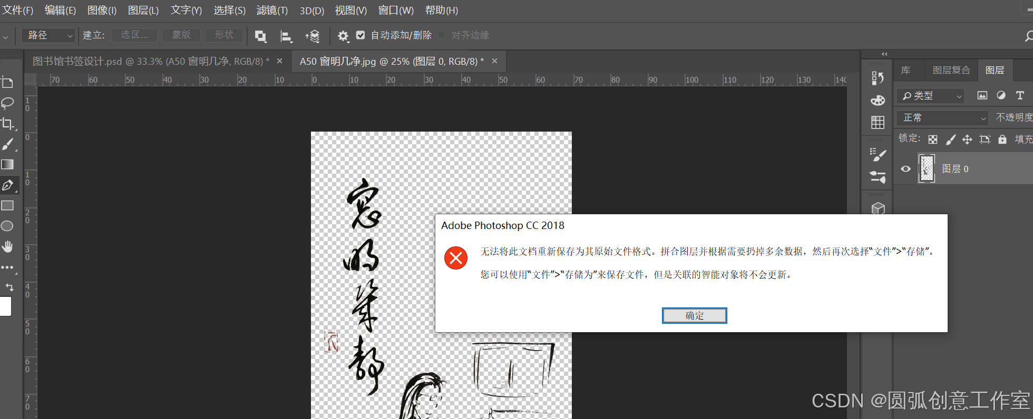
Task: Click the 蒙版 button
Action: click(181, 35)
